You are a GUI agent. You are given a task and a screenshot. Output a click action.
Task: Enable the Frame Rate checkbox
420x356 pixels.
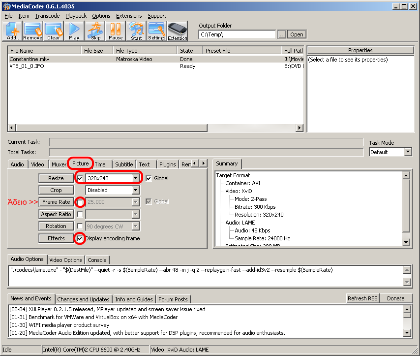(x=80, y=202)
